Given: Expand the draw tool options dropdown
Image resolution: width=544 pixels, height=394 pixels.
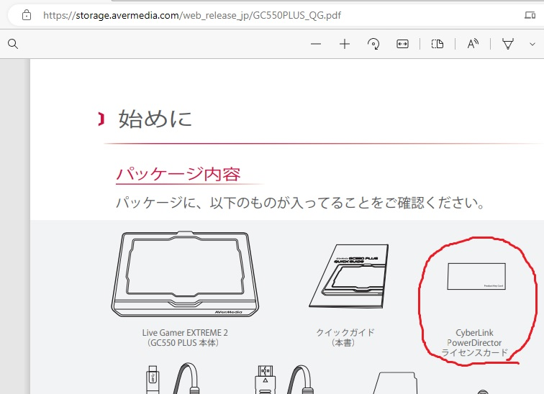Looking at the screenshot, I should click(x=532, y=45).
